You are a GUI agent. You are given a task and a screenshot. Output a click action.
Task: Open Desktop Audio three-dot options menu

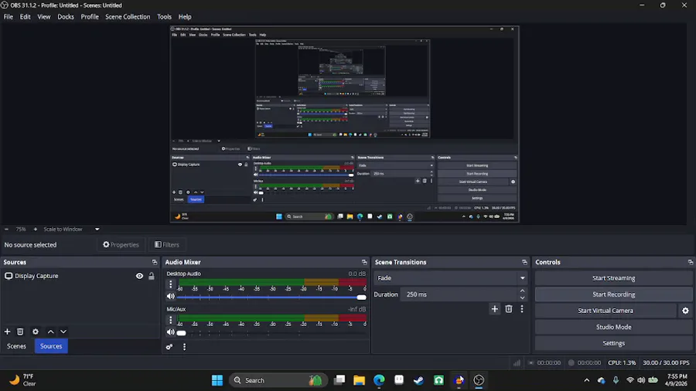pyautogui.click(x=170, y=284)
